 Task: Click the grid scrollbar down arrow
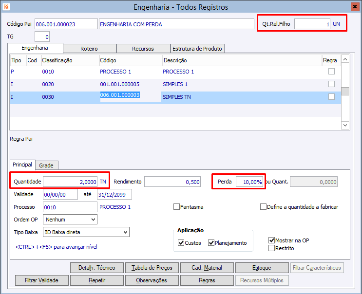pos(345,125)
